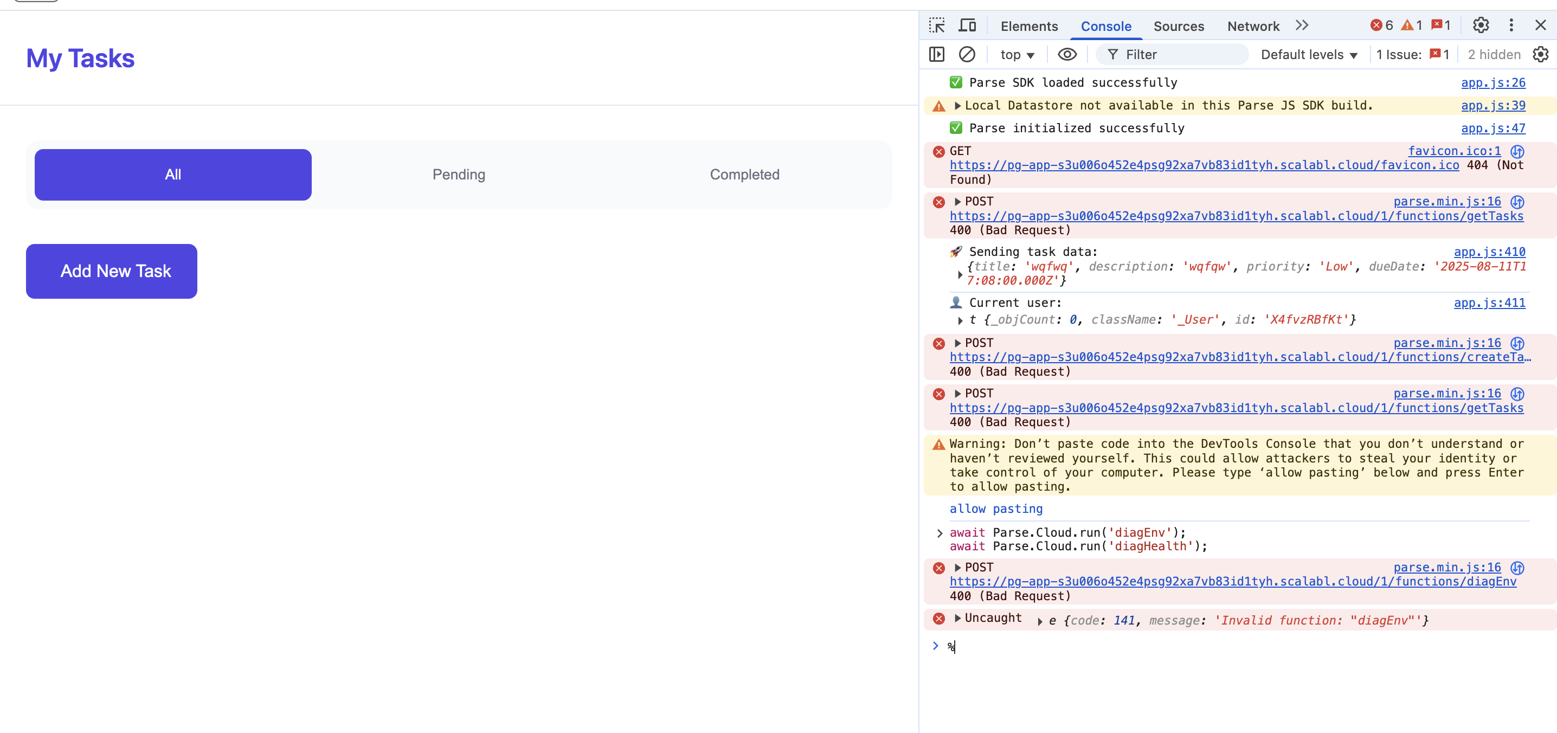Screen dimensions: 1557x733
Task: Click network icon on createTask POST error
Action: tap(1517, 343)
